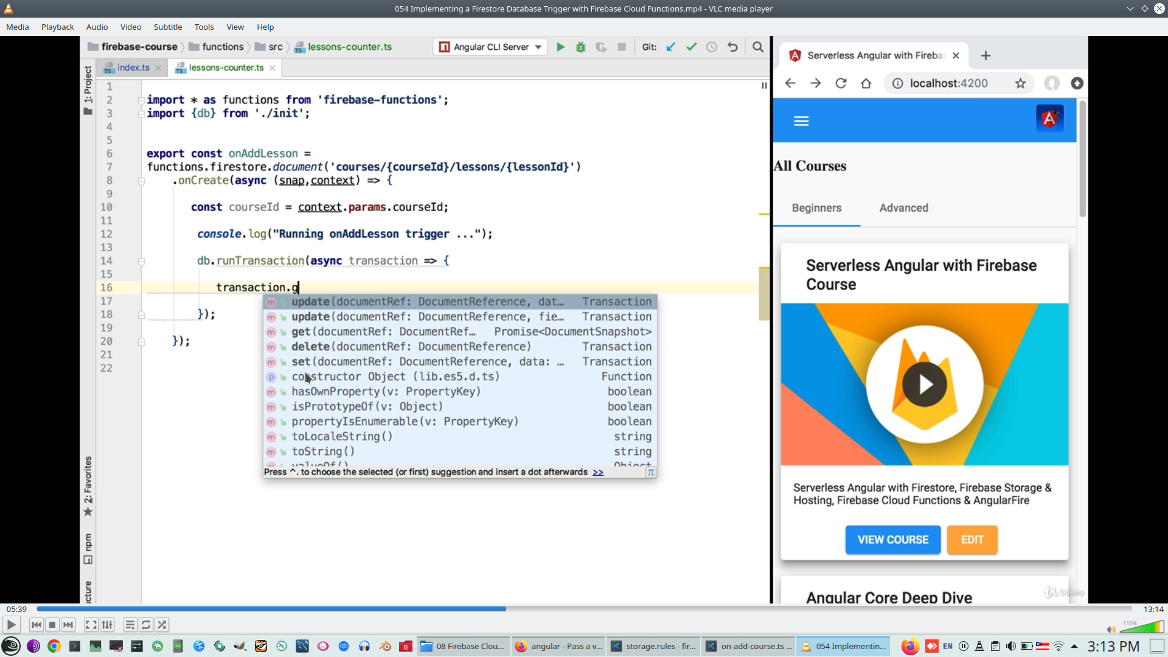Toggle VLC fullscreen mode

[x=91, y=625]
